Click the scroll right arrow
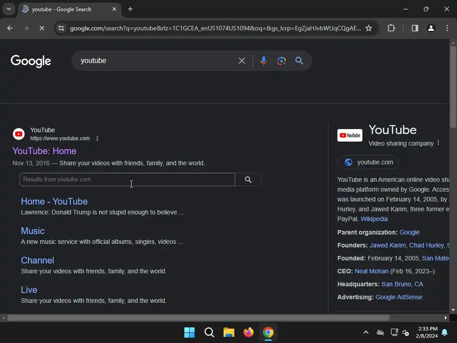Image resolution: width=457 pixels, height=343 pixels. click(x=446, y=318)
